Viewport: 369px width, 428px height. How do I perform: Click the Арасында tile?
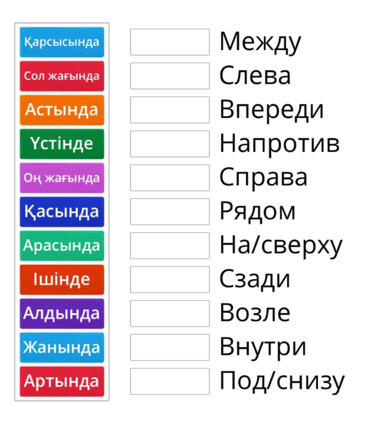(x=61, y=246)
